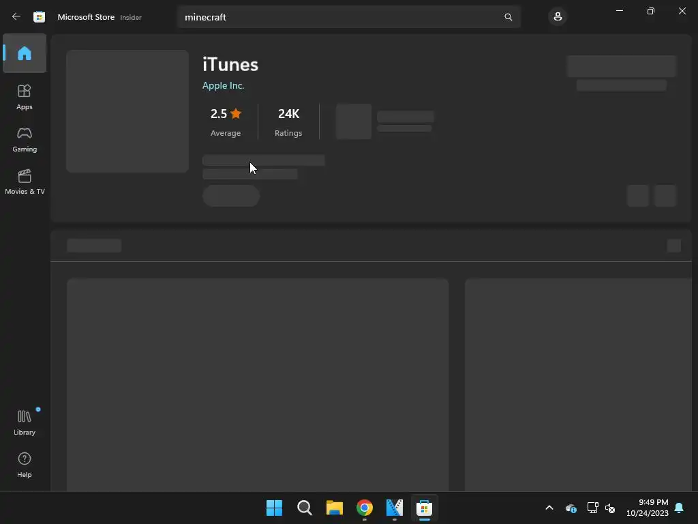
Task: Close the Microsoft Store window
Action: 682,11
